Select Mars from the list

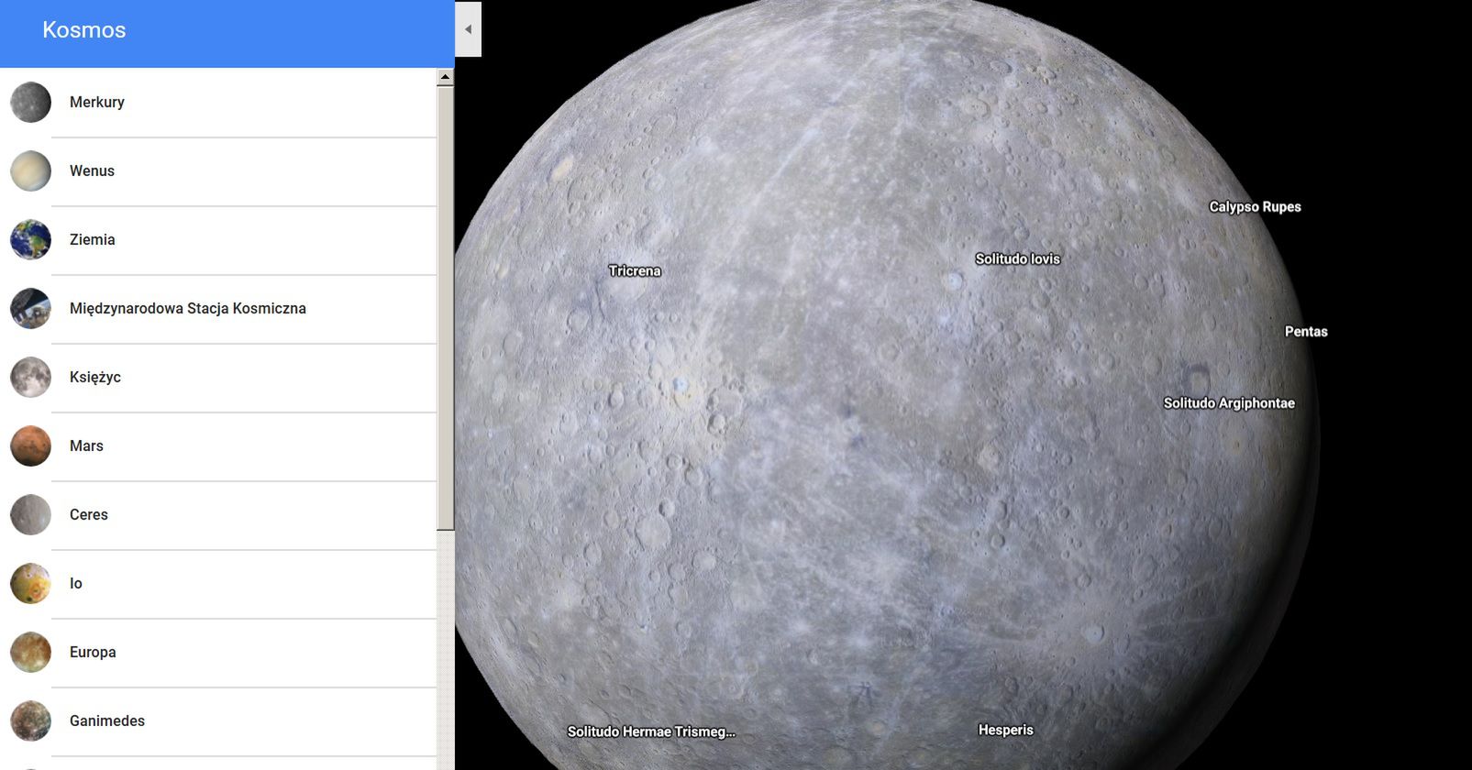(218, 445)
